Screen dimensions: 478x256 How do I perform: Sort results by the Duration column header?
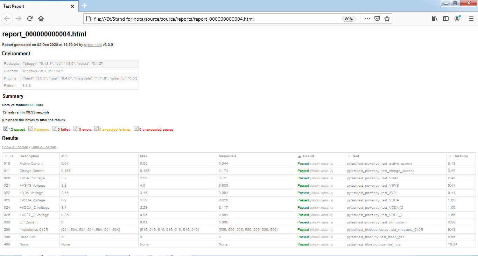pyautogui.click(x=460, y=156)
